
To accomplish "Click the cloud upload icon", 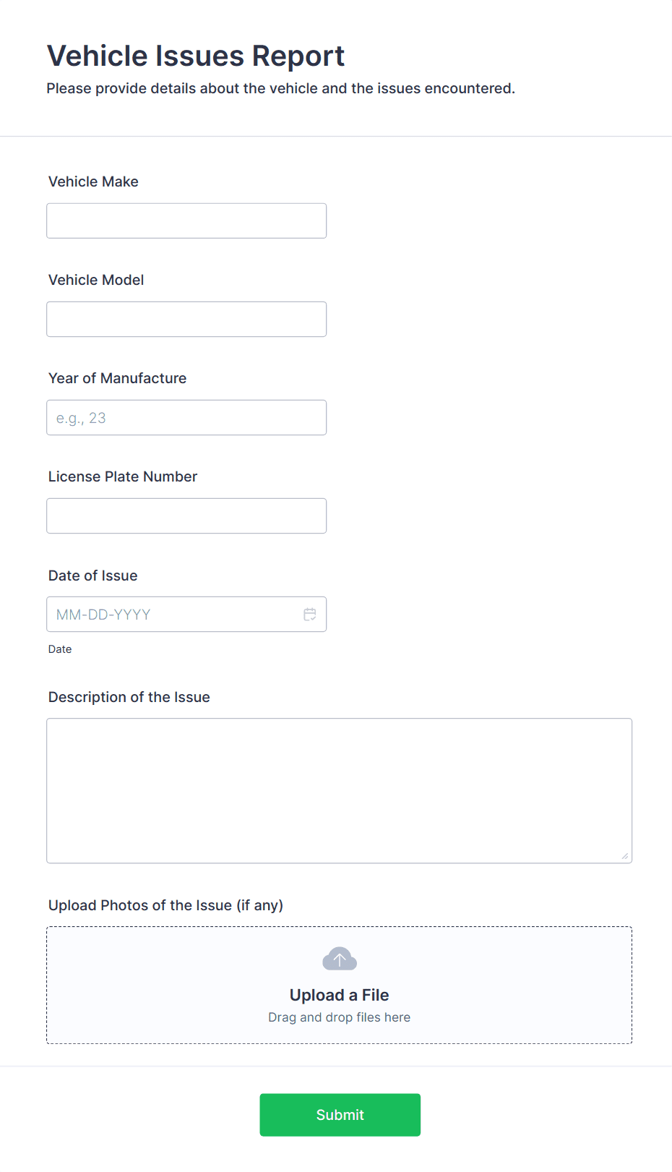I will click(x=340, y=959).
